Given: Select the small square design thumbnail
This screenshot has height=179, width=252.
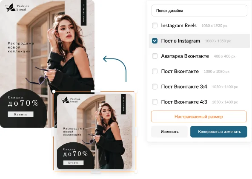Looking at the screenshot, I should click(x=94, y=132).
